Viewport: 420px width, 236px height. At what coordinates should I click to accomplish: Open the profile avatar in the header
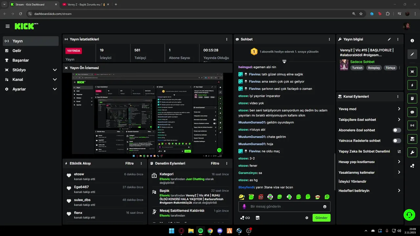(407, 26)
